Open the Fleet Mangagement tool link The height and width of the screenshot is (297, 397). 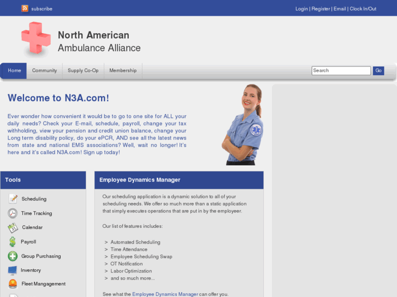click(x=43, y=284)
